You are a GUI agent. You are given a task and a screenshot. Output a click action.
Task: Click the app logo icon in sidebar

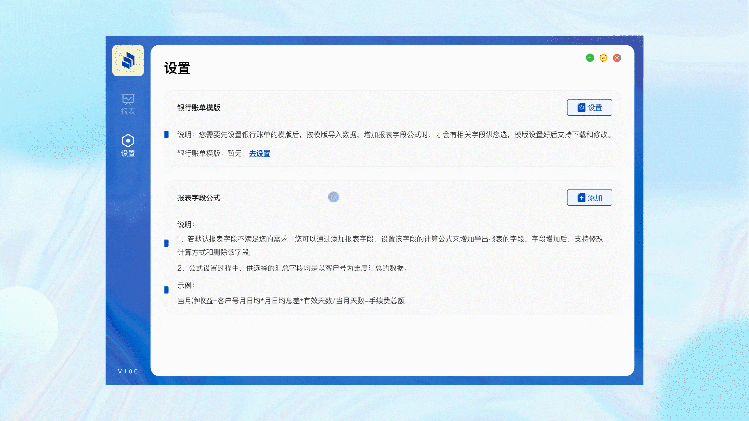coord(128,60)
